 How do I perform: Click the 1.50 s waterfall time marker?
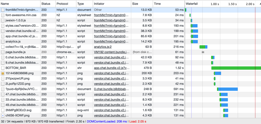[232, 4]
